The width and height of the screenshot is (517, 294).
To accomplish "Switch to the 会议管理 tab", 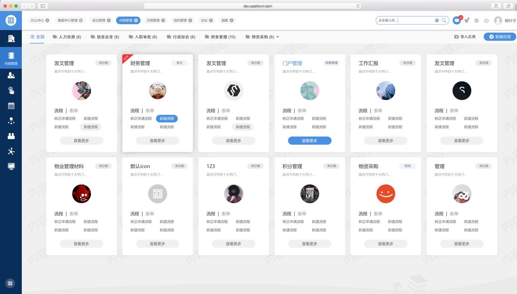I will tap(99, 20).
